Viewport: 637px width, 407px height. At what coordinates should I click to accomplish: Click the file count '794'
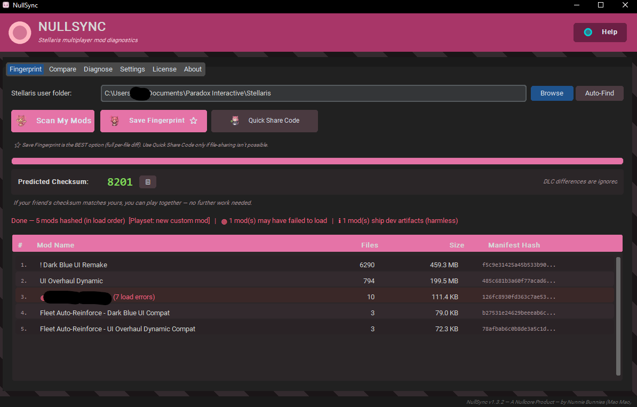click(x=369, y=281)
